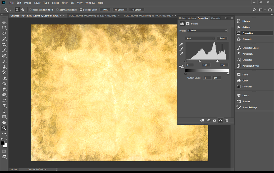Toggle Levels layer visibility eye icon
The image size is (274, 173).
click(220, 120)
